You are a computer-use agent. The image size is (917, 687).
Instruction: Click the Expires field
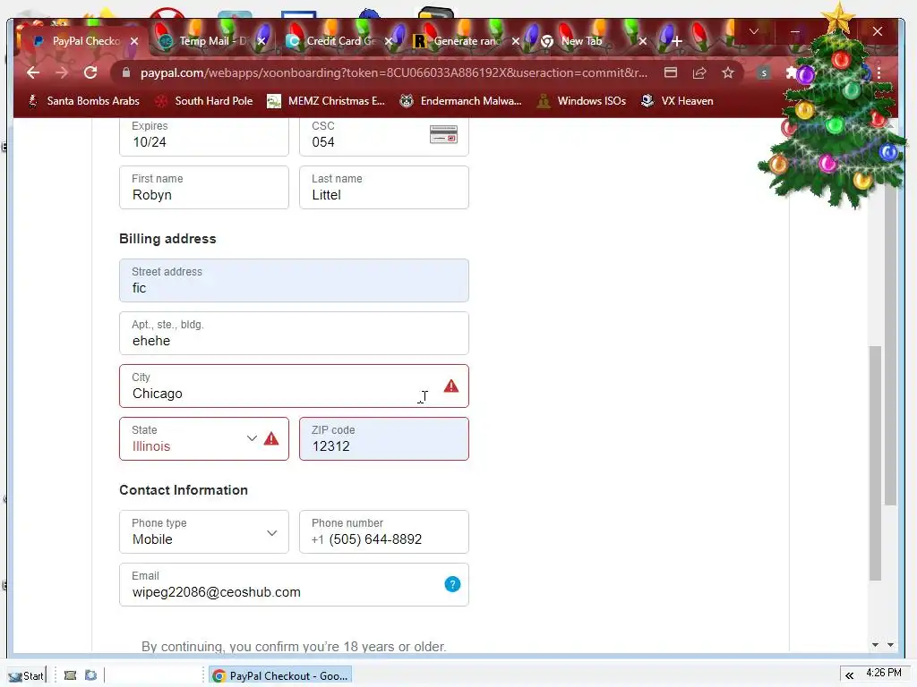pos(204,136)
